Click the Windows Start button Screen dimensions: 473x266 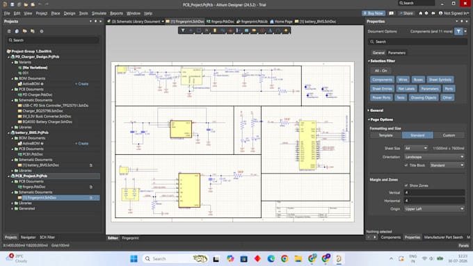(x=134, y=258)
